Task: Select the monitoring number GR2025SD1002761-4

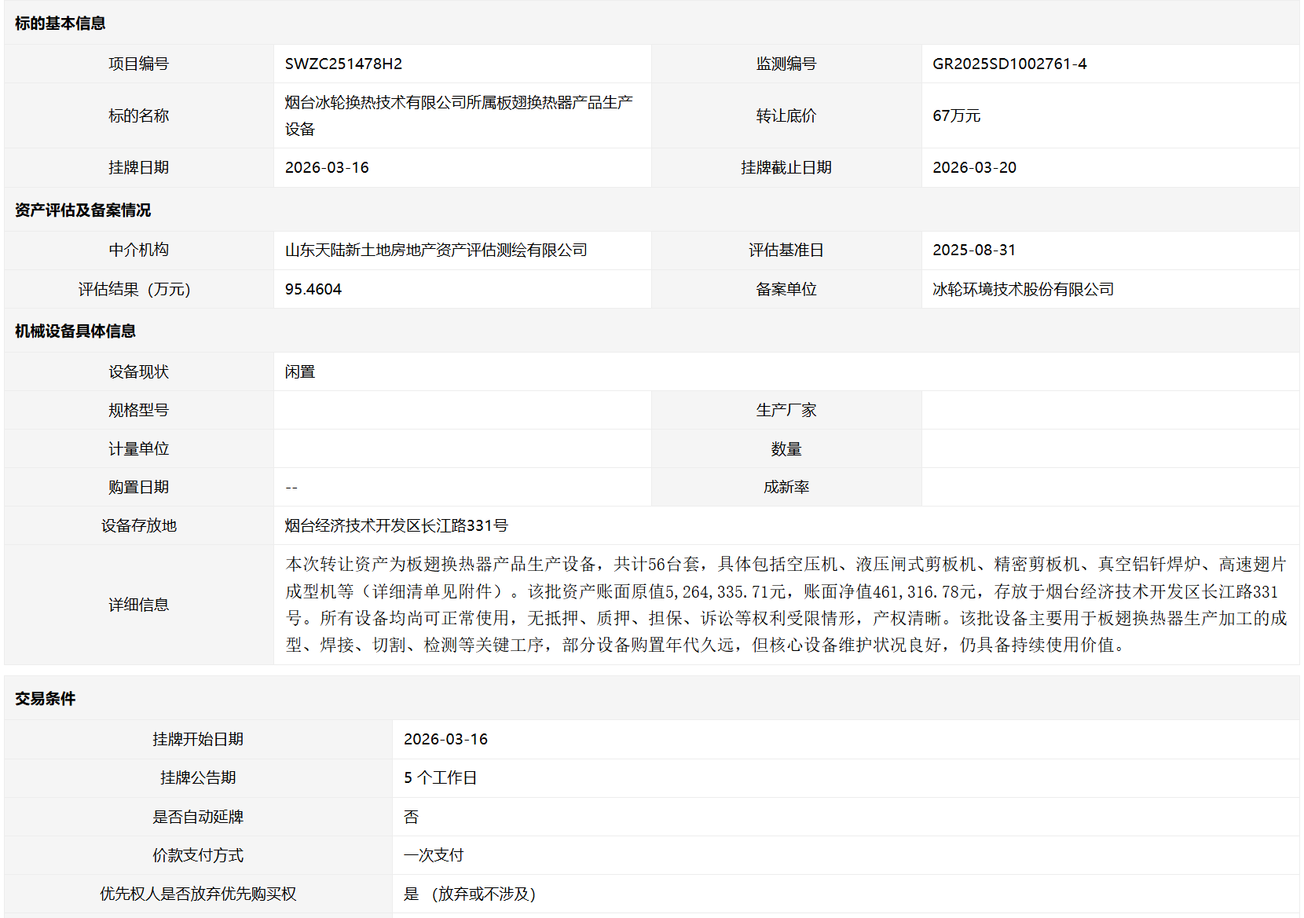Action: tap(1009, 64)
